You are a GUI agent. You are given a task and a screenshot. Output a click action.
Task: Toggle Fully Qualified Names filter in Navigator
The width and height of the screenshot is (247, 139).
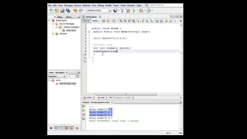(x=77, y=128)
